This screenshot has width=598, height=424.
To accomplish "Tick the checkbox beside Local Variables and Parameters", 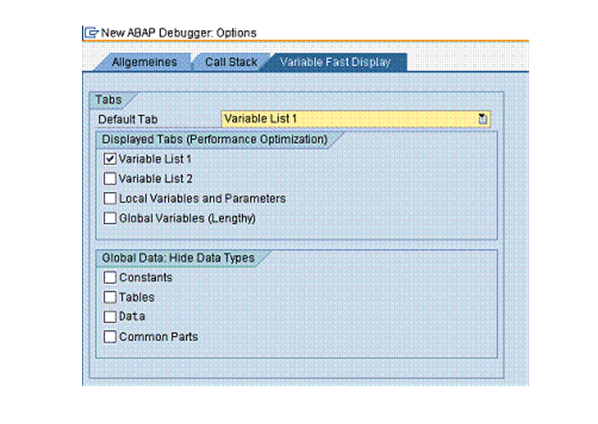I will click(x=110, y=199).
